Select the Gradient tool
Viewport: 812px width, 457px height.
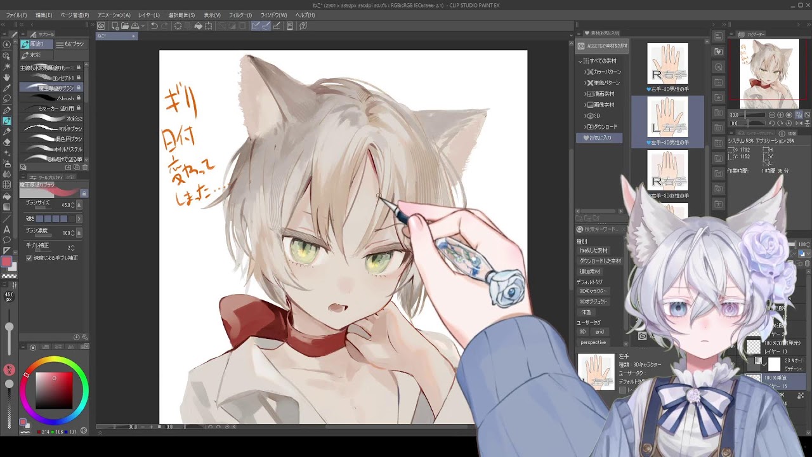[x=7, y=207]
